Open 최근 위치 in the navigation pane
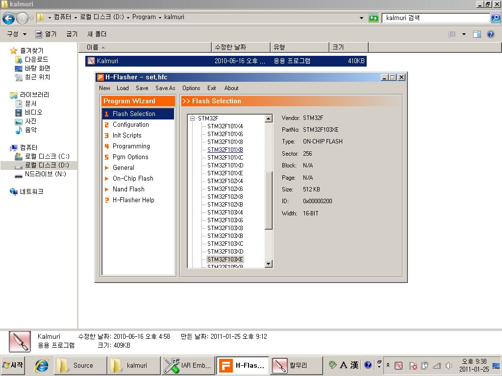The image size is (502, 376). 37,77
